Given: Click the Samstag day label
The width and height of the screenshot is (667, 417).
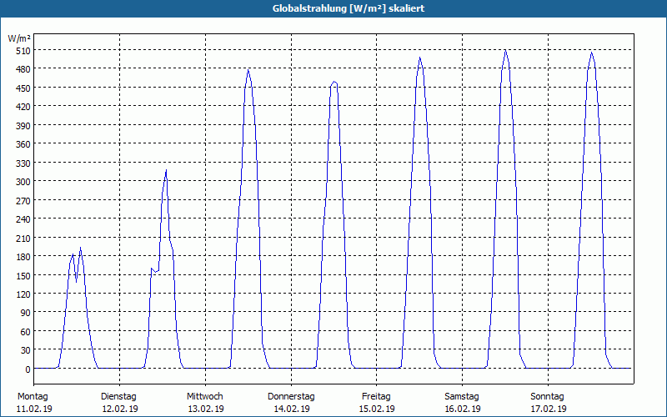Looking at the screenshot, I should pyautogui.click(x=462, y=397).
